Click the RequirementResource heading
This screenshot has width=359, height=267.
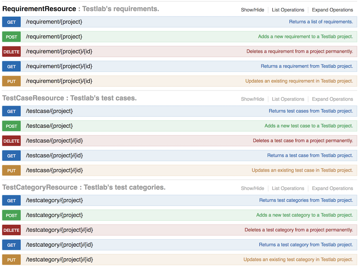point(39,9)
